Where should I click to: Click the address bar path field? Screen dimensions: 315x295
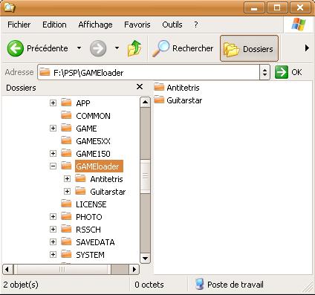click(149, 72)
